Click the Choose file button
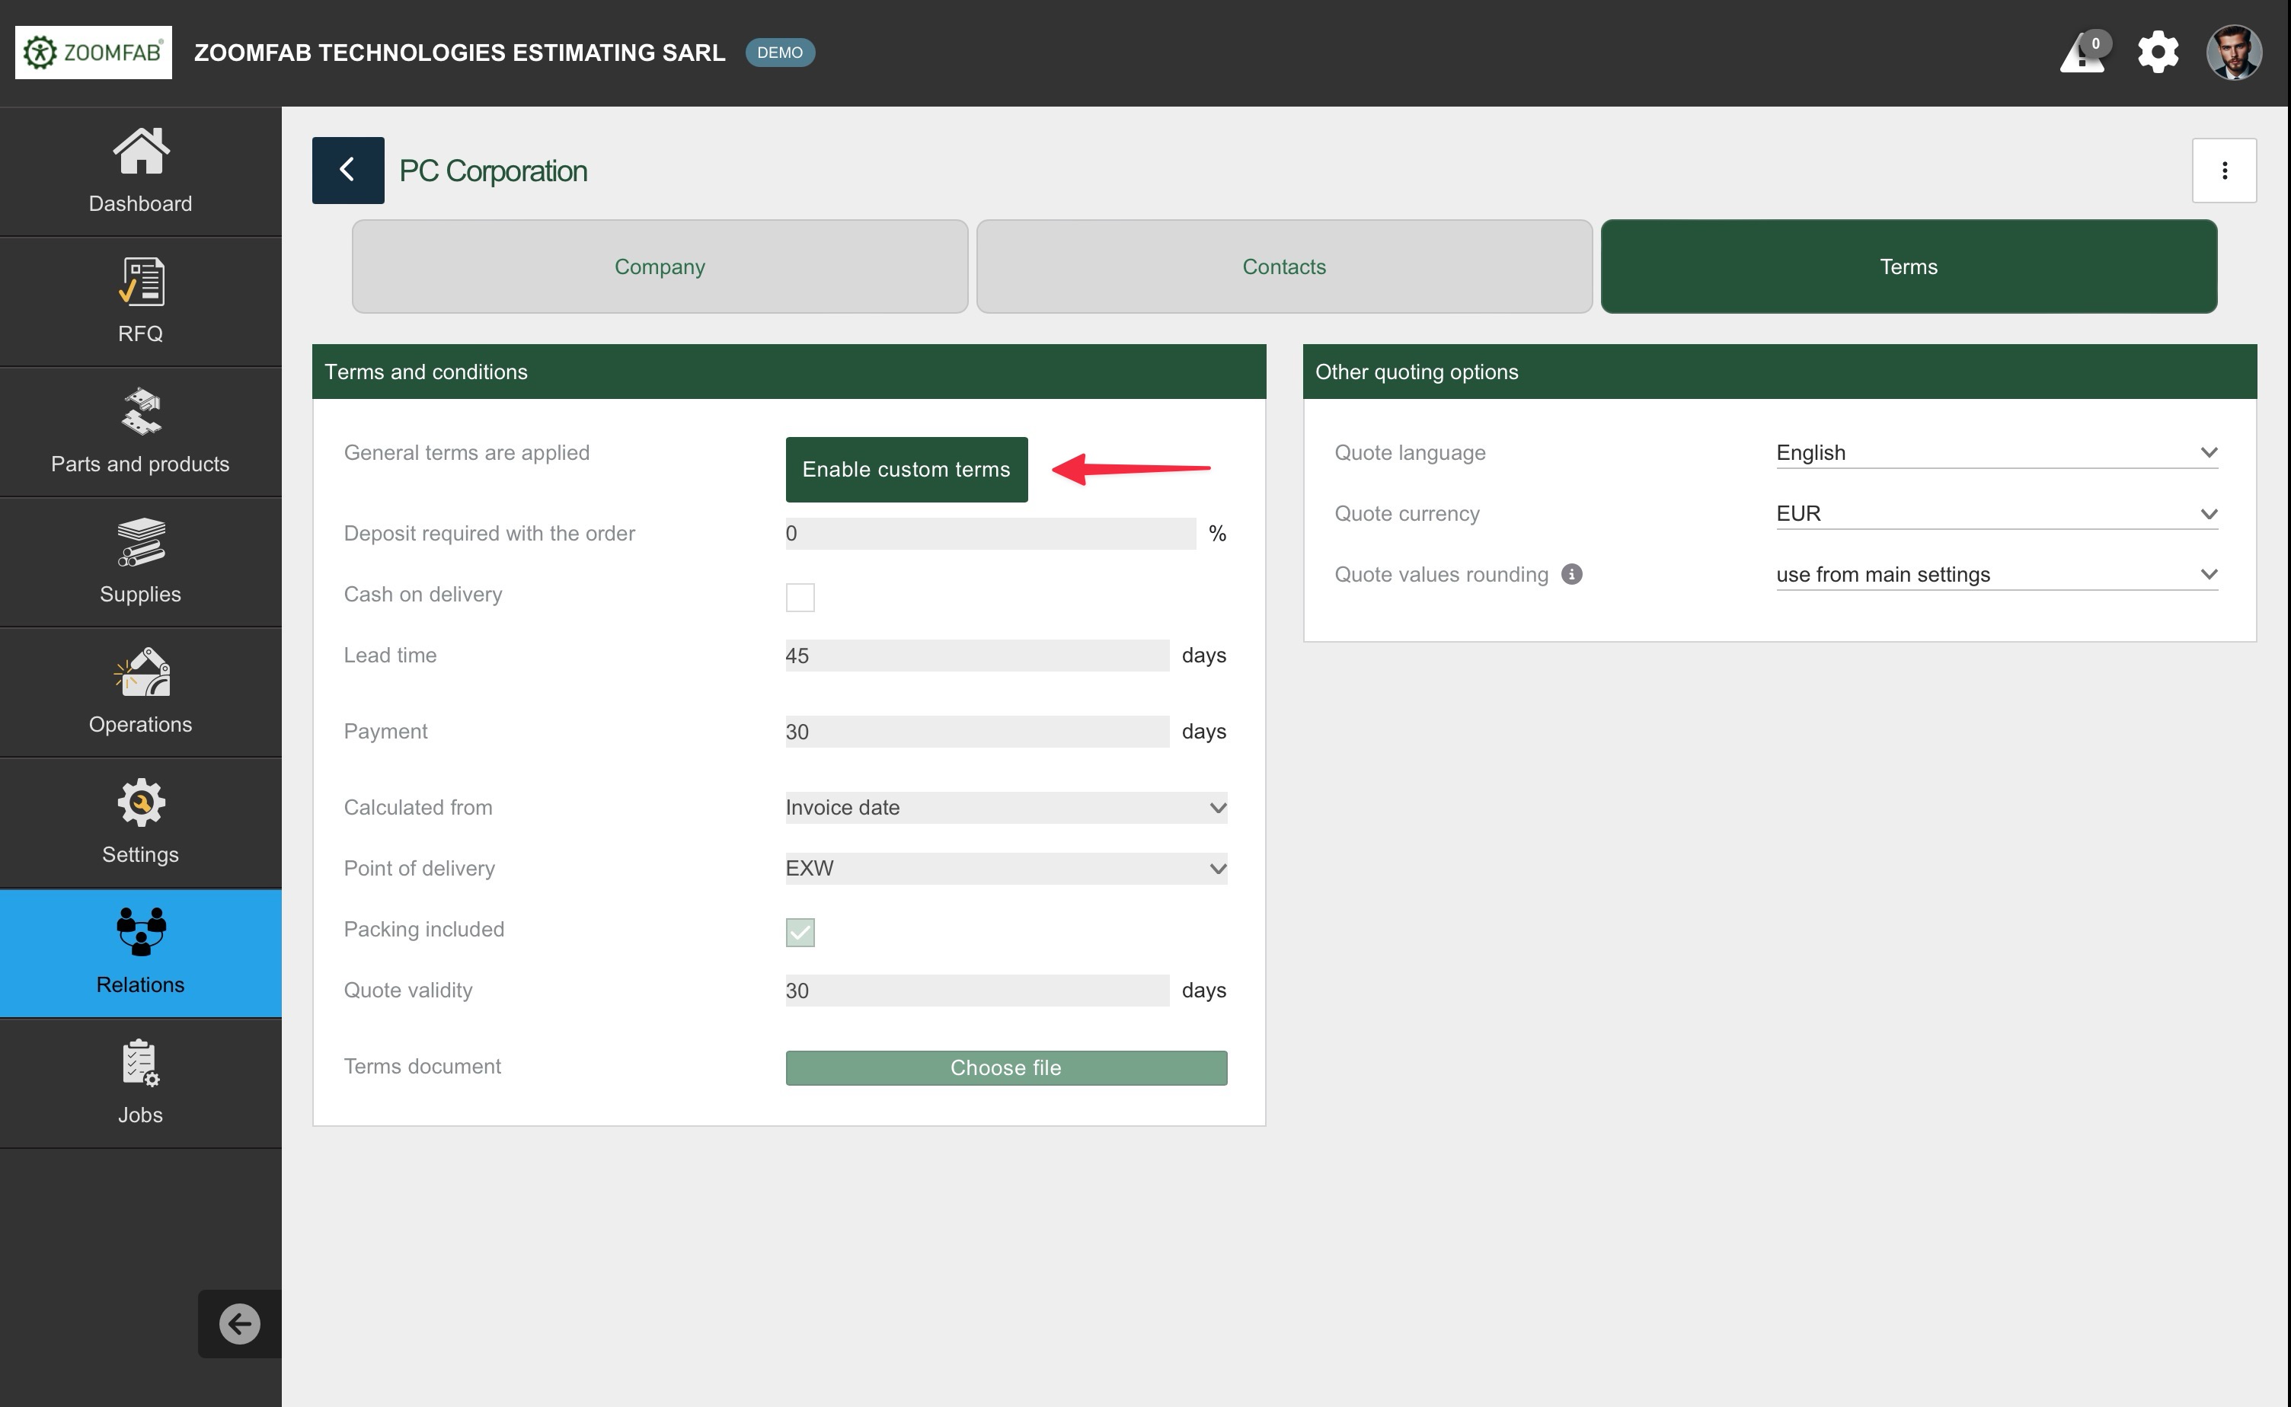This screenshot has height=1407, width=2291. pos(1005,1068)
